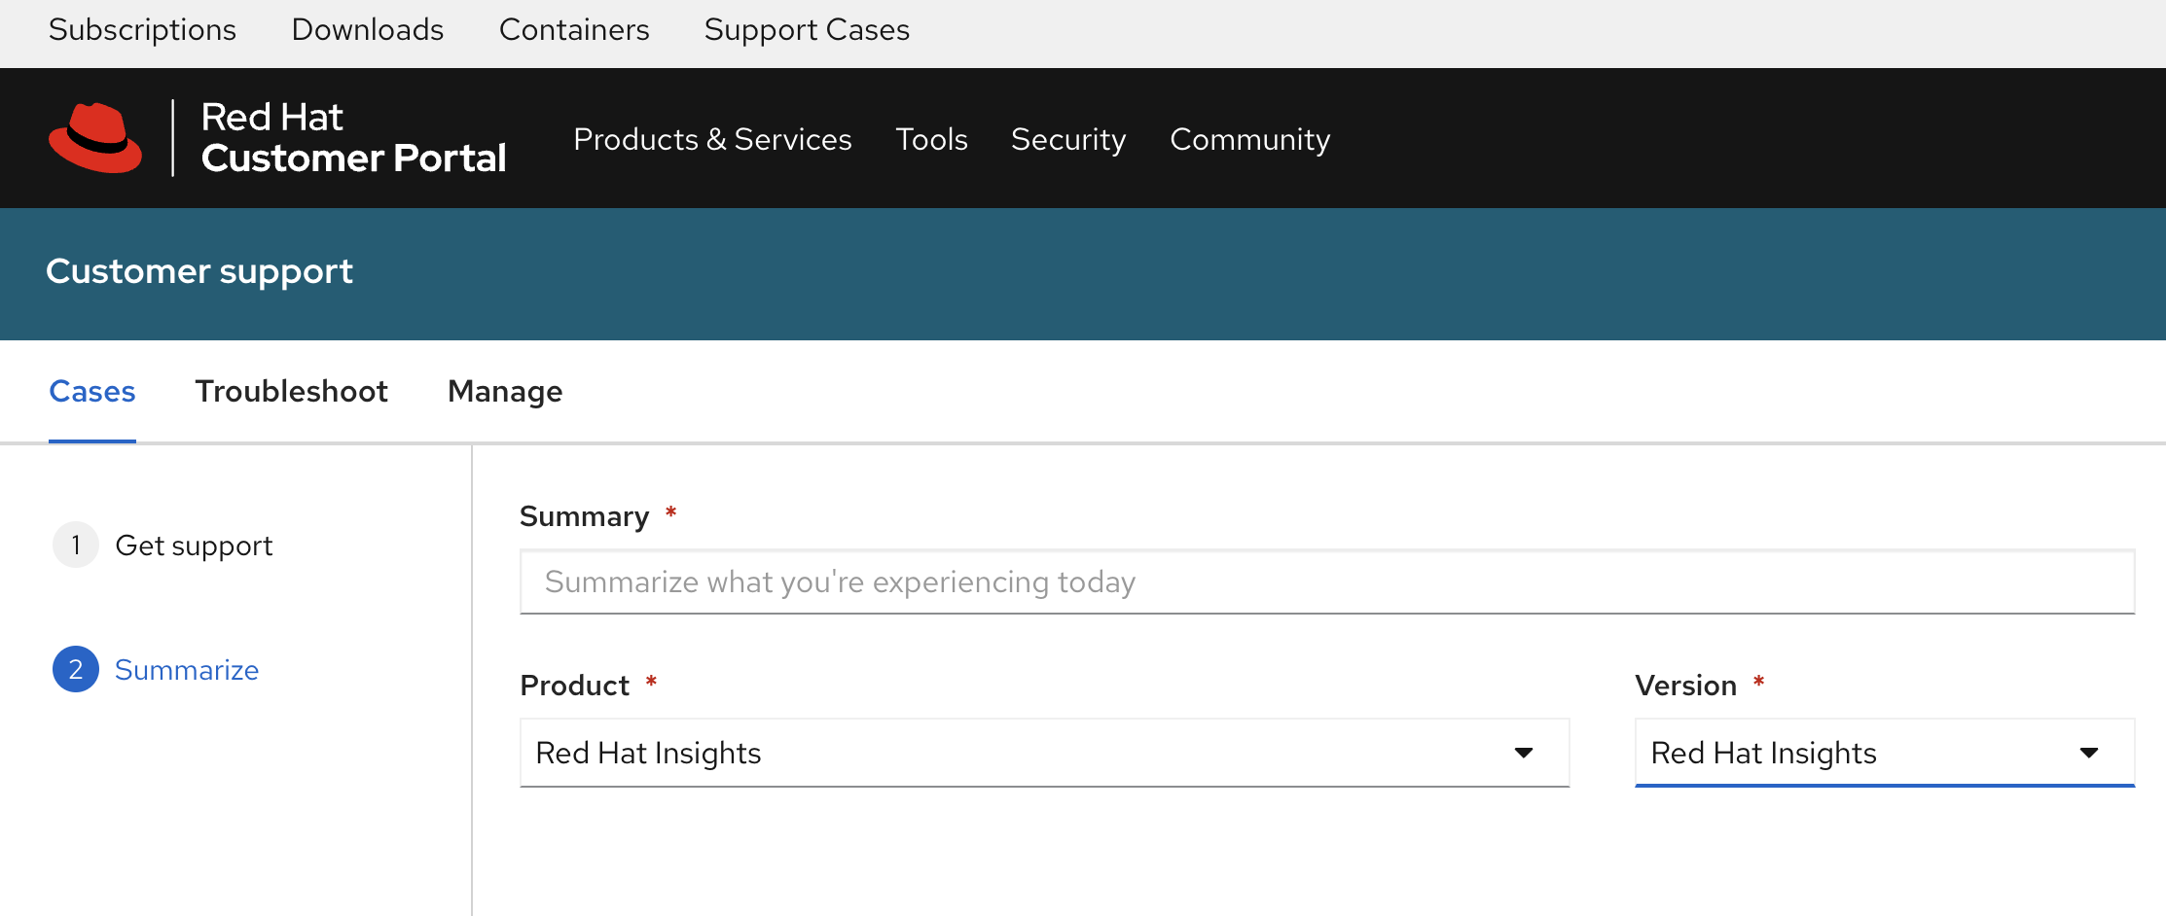Open the Security menu in header
2166x916 pixels.
tap(1068, 140)
